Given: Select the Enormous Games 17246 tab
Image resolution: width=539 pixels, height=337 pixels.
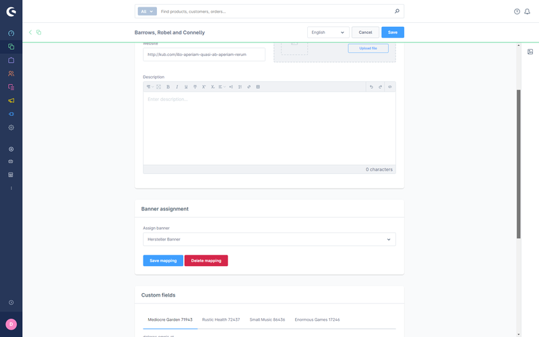Looking at the screenshot, I should (x=316, y=319).
